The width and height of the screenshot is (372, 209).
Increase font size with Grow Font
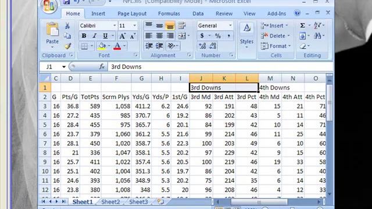click(x=122, y=36)
